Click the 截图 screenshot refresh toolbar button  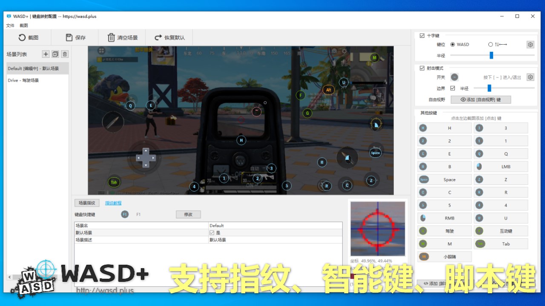[x=28, y=37]
